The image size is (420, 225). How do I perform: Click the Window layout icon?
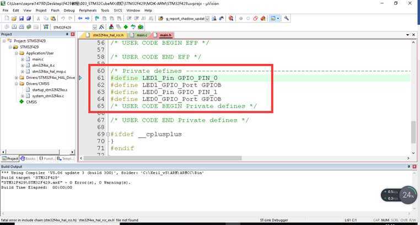point(273,19)
